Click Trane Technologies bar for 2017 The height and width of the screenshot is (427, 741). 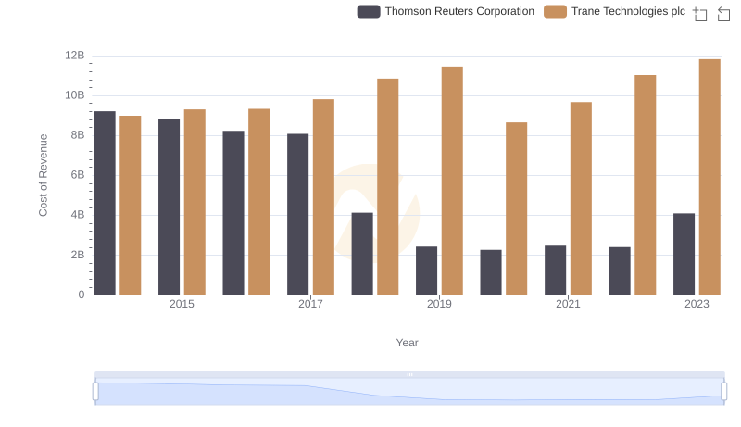point(323,197)
